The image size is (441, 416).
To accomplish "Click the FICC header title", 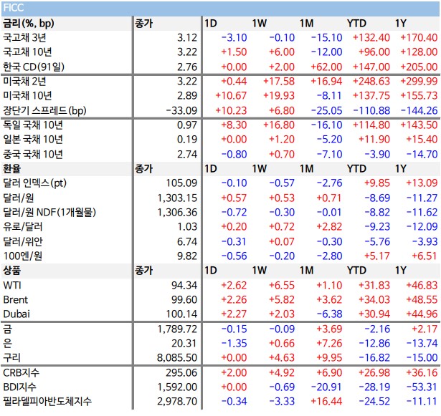I will click(x=13, y=8).
